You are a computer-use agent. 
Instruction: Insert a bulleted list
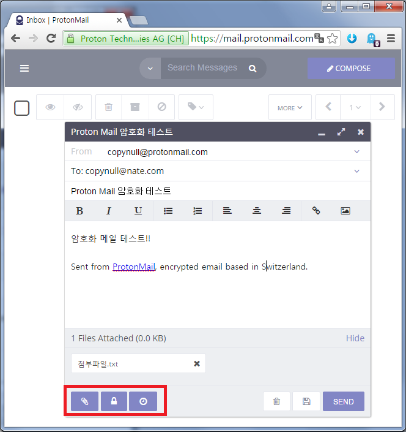168,211
